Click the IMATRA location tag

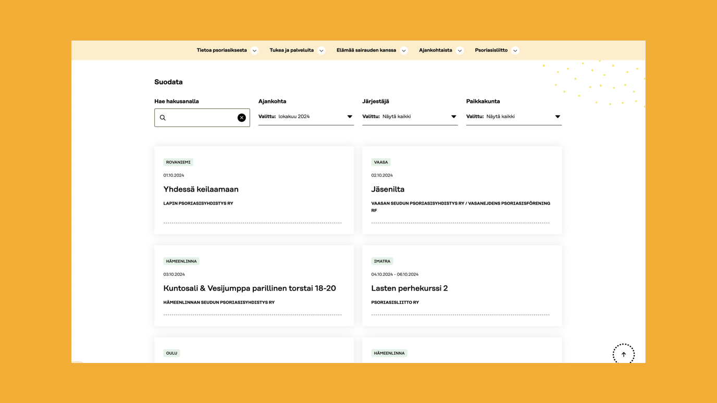(x=382, y=261)
